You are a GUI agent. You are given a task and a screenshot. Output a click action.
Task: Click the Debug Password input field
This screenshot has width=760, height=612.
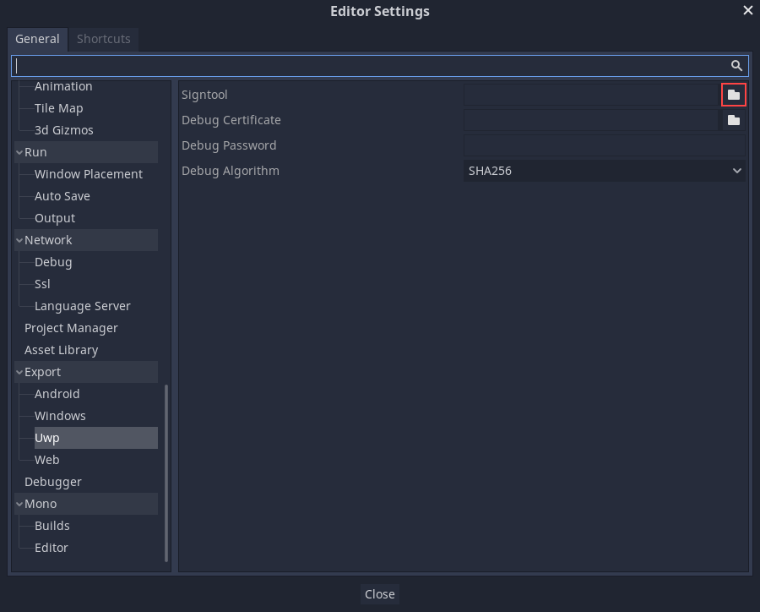pos(604,145)
